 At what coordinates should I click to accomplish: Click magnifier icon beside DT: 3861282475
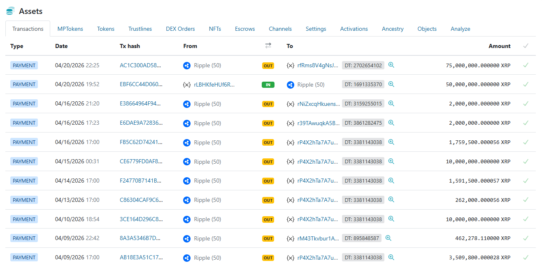pos(391,123)
